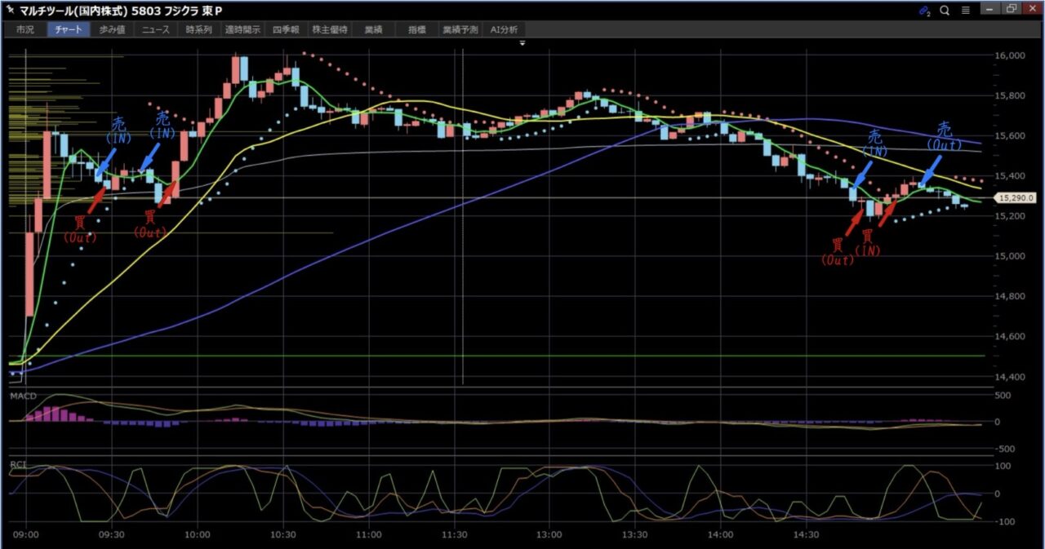This screenshot has width=1045, height=549.
Task: Open the hamburger menu icon
Action: [966, 10]
